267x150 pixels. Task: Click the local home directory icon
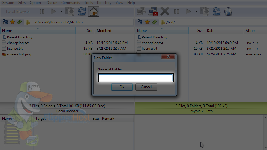point(93,12)
